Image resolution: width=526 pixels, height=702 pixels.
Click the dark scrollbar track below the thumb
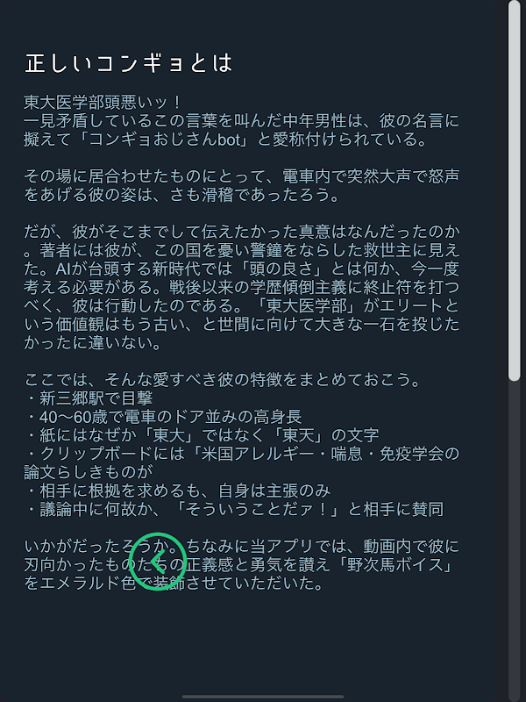tap(515, 541)
